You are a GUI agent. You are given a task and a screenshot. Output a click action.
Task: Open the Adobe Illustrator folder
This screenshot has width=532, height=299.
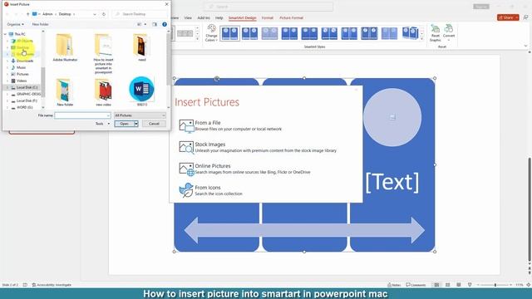click(65, 47)
